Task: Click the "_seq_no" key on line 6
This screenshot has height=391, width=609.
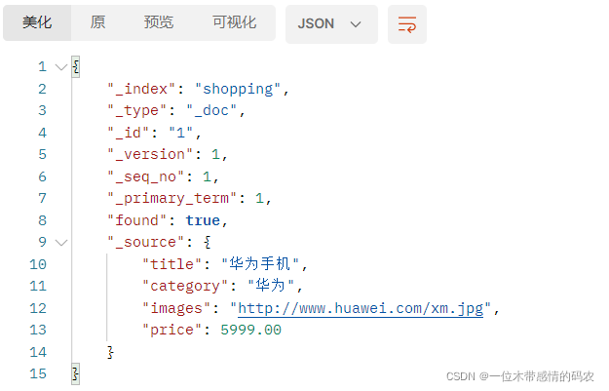Action: (145, 176)
